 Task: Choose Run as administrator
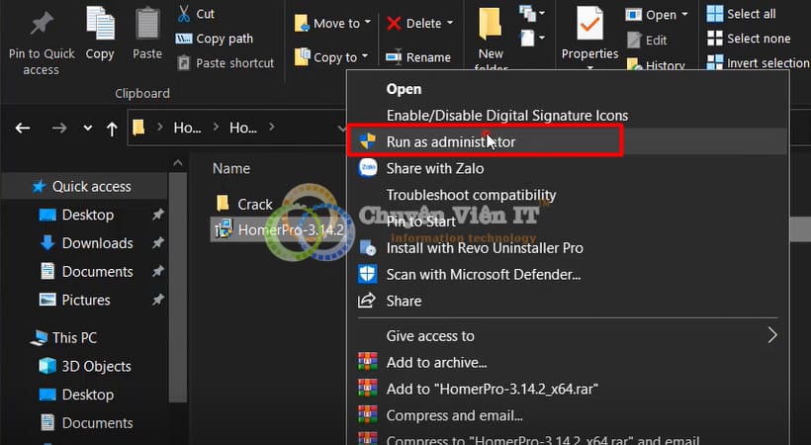pos(568,141)
